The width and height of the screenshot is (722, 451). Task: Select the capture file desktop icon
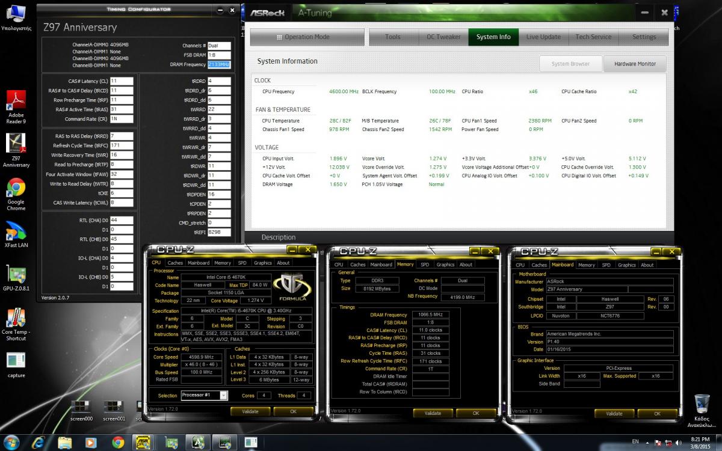(16, 364)
